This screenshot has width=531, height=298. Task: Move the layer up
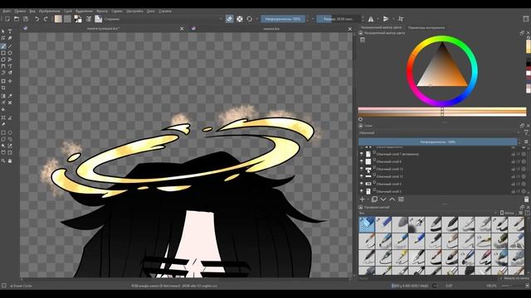(392, 199)
